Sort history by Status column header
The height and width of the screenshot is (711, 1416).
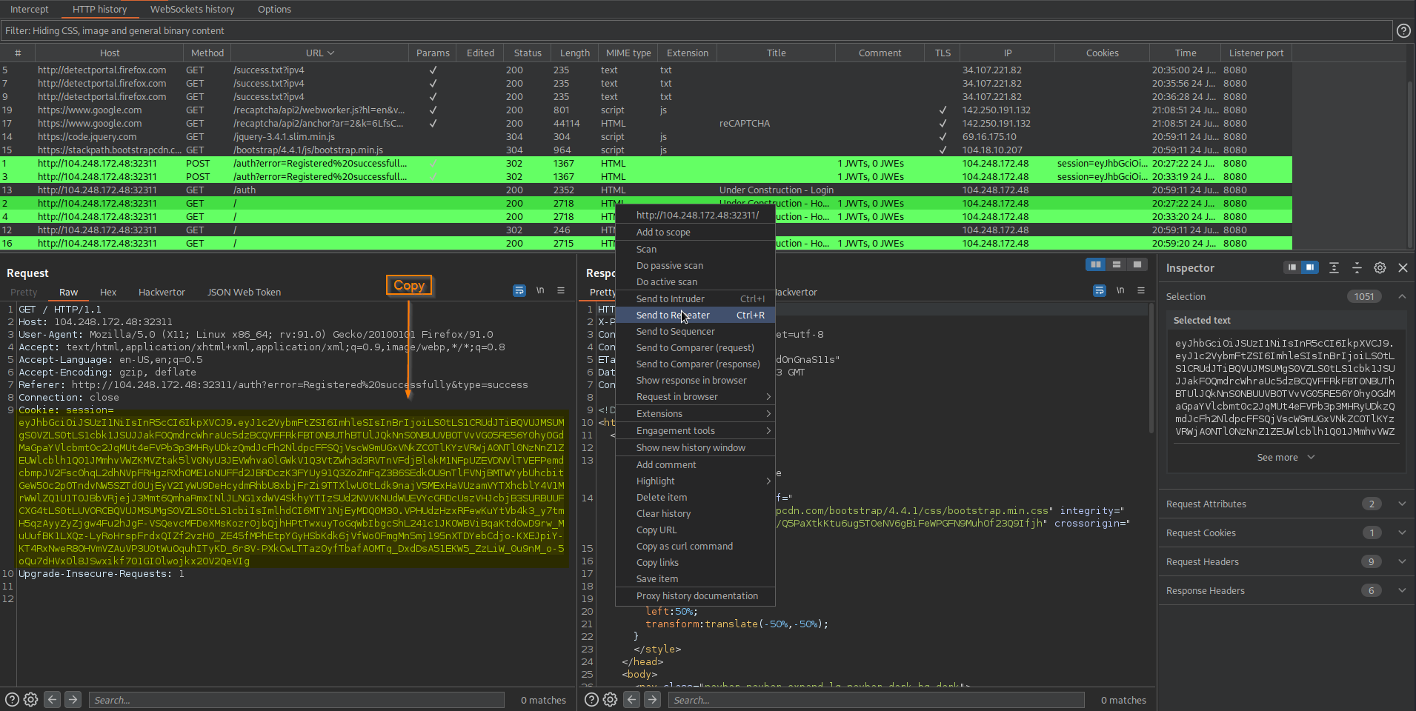click(528, 53)
